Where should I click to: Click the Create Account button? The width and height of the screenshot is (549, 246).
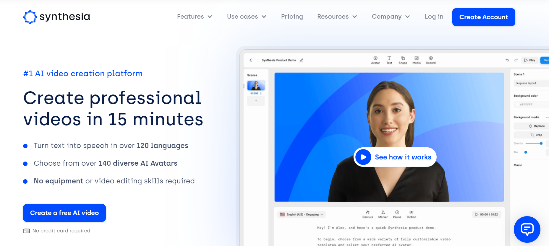point(484,17)
